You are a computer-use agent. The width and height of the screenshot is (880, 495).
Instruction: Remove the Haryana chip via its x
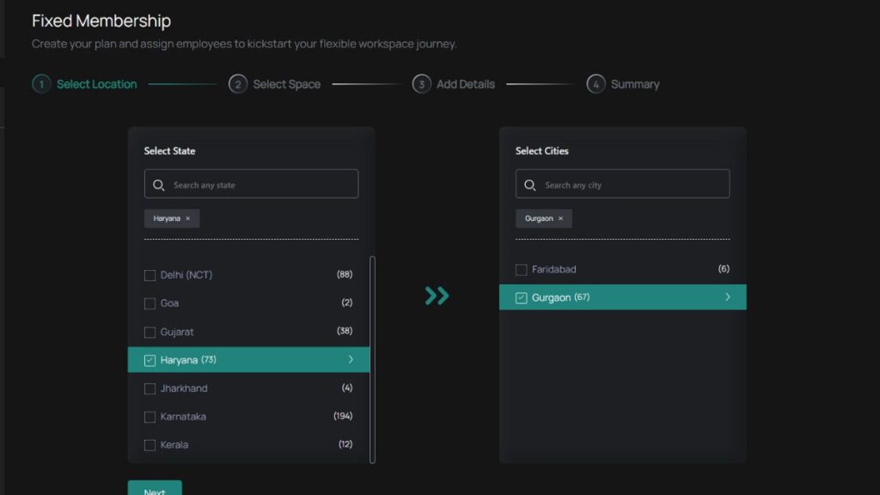point(188,218)
